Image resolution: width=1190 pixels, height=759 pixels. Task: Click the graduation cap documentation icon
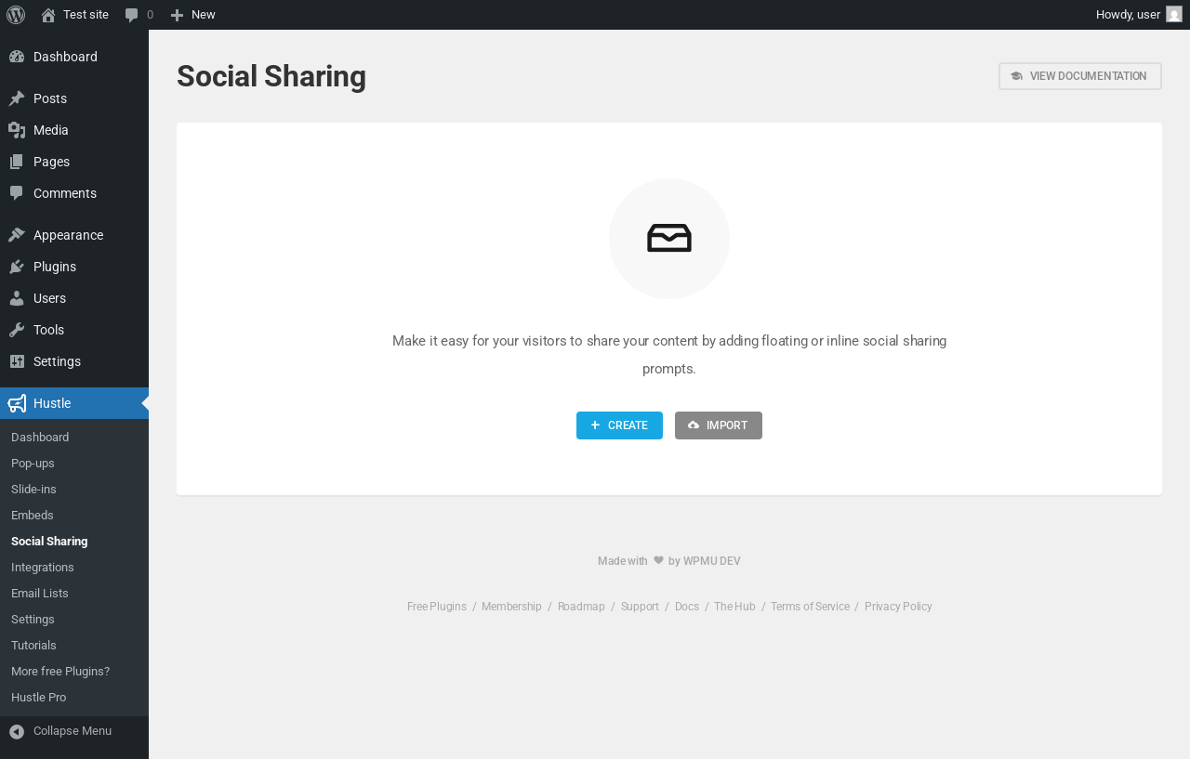click(x=1016, y=76)
